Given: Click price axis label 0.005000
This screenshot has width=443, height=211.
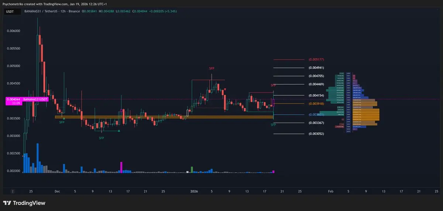Looking at the screenshot, I should click(x=14, y=66).
